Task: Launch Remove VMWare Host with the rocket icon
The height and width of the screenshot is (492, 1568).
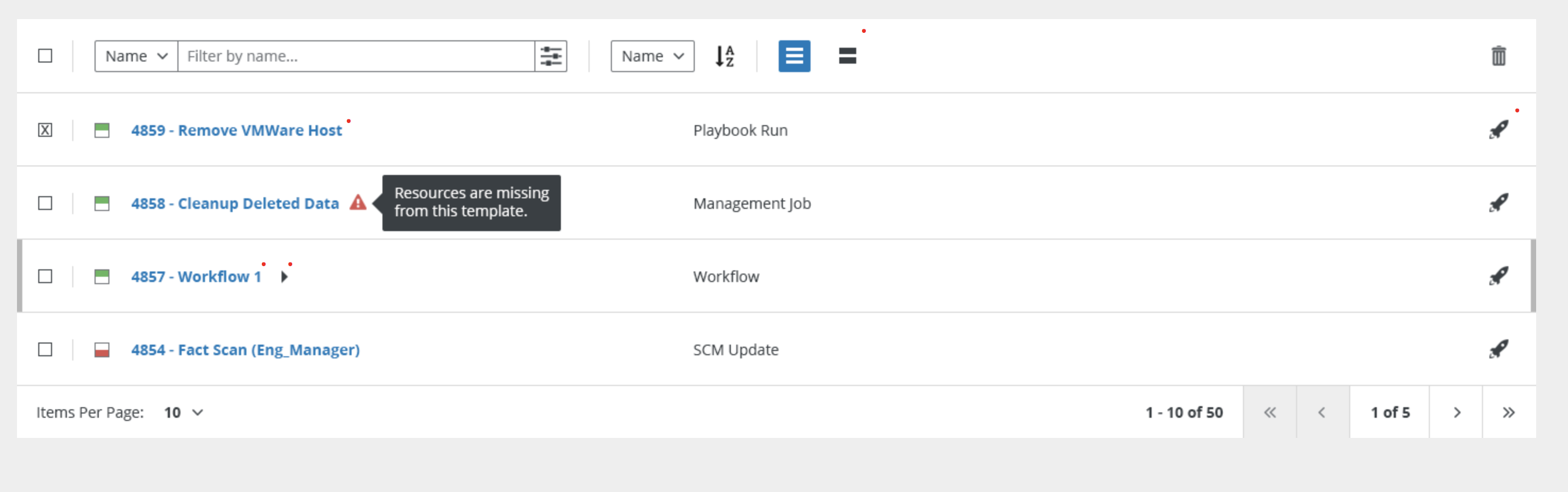Action: coord(1498,129)
